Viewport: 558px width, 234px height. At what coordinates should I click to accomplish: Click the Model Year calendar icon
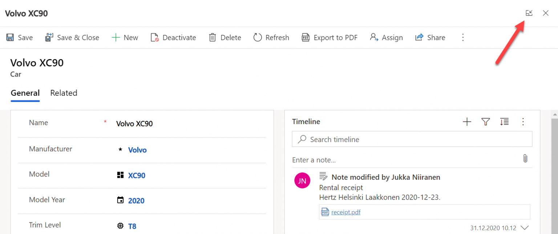point(120,200)
